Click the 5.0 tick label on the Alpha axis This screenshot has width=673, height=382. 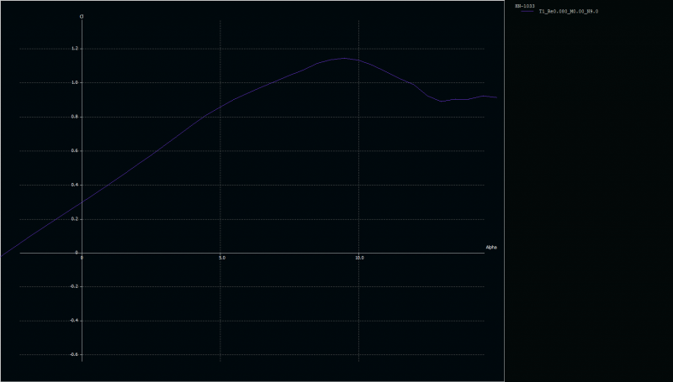point(221,258)
